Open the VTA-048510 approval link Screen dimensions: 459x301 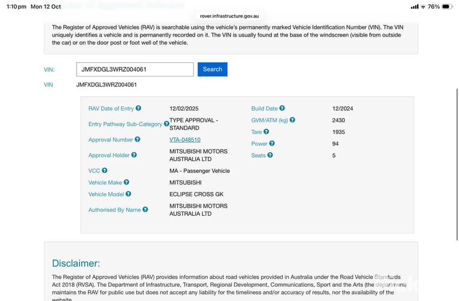point(185,140)
